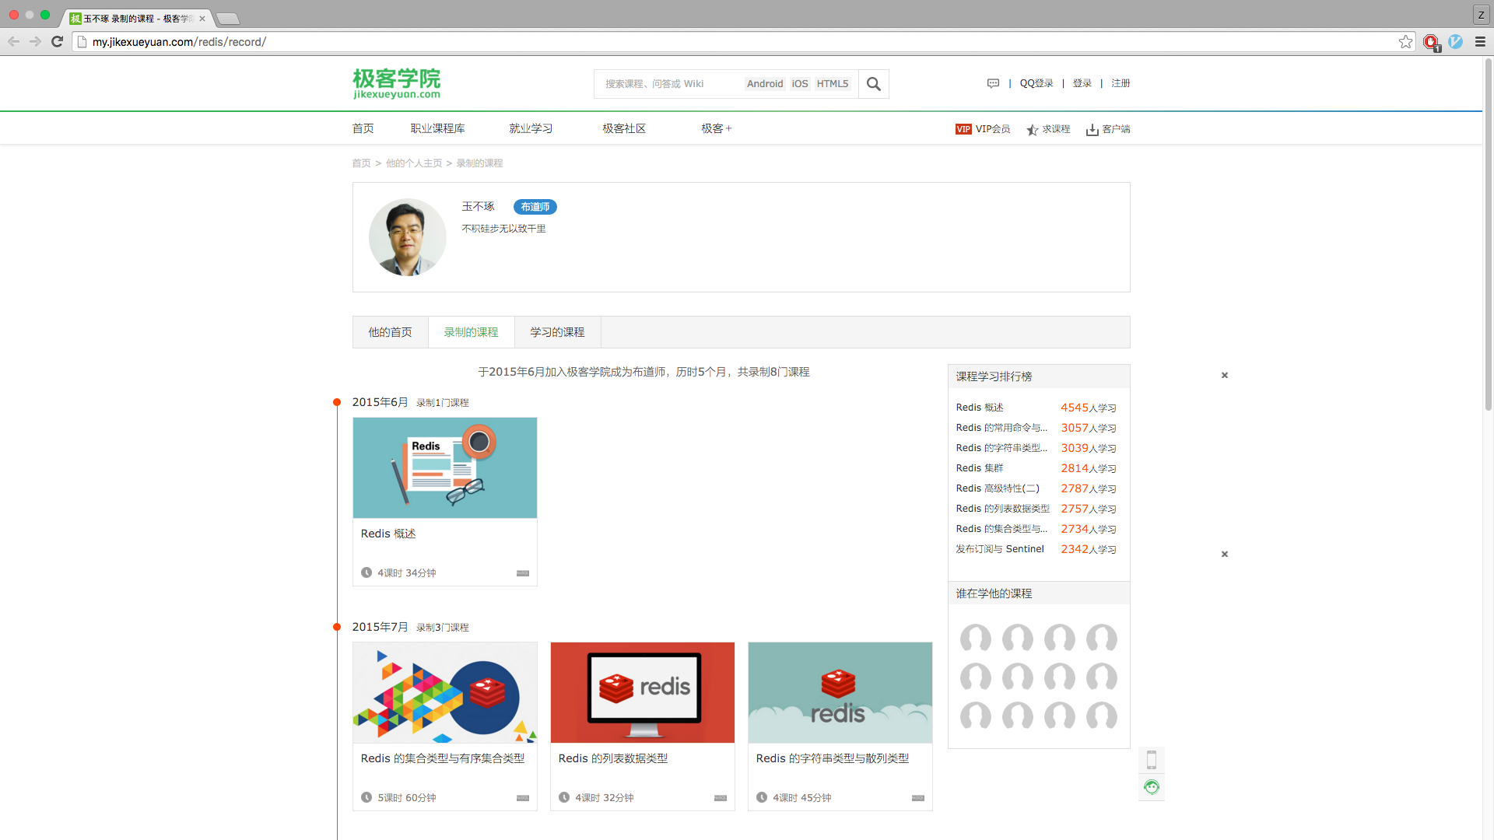Click the QQ登录 link
The height and width of the screenshot is (840, 1494).
pyautogui.click(x=1036, y=82)
